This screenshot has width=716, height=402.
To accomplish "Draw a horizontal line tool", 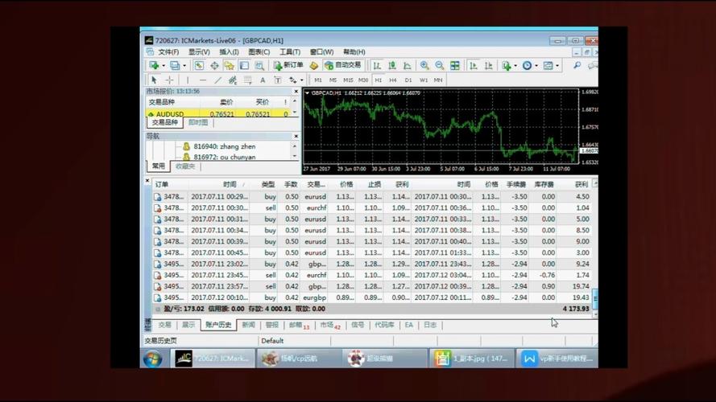I will (x=203, y=80).
